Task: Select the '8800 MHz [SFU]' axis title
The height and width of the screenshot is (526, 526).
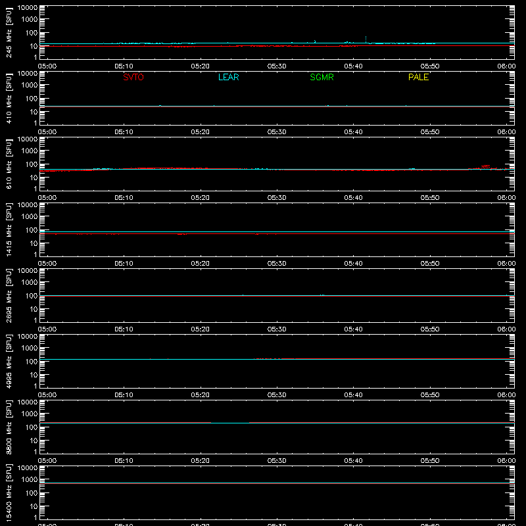Action: (x=9, y=427)
